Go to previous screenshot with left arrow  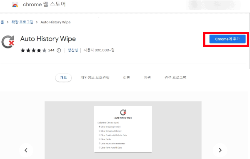tap(26, 150)
